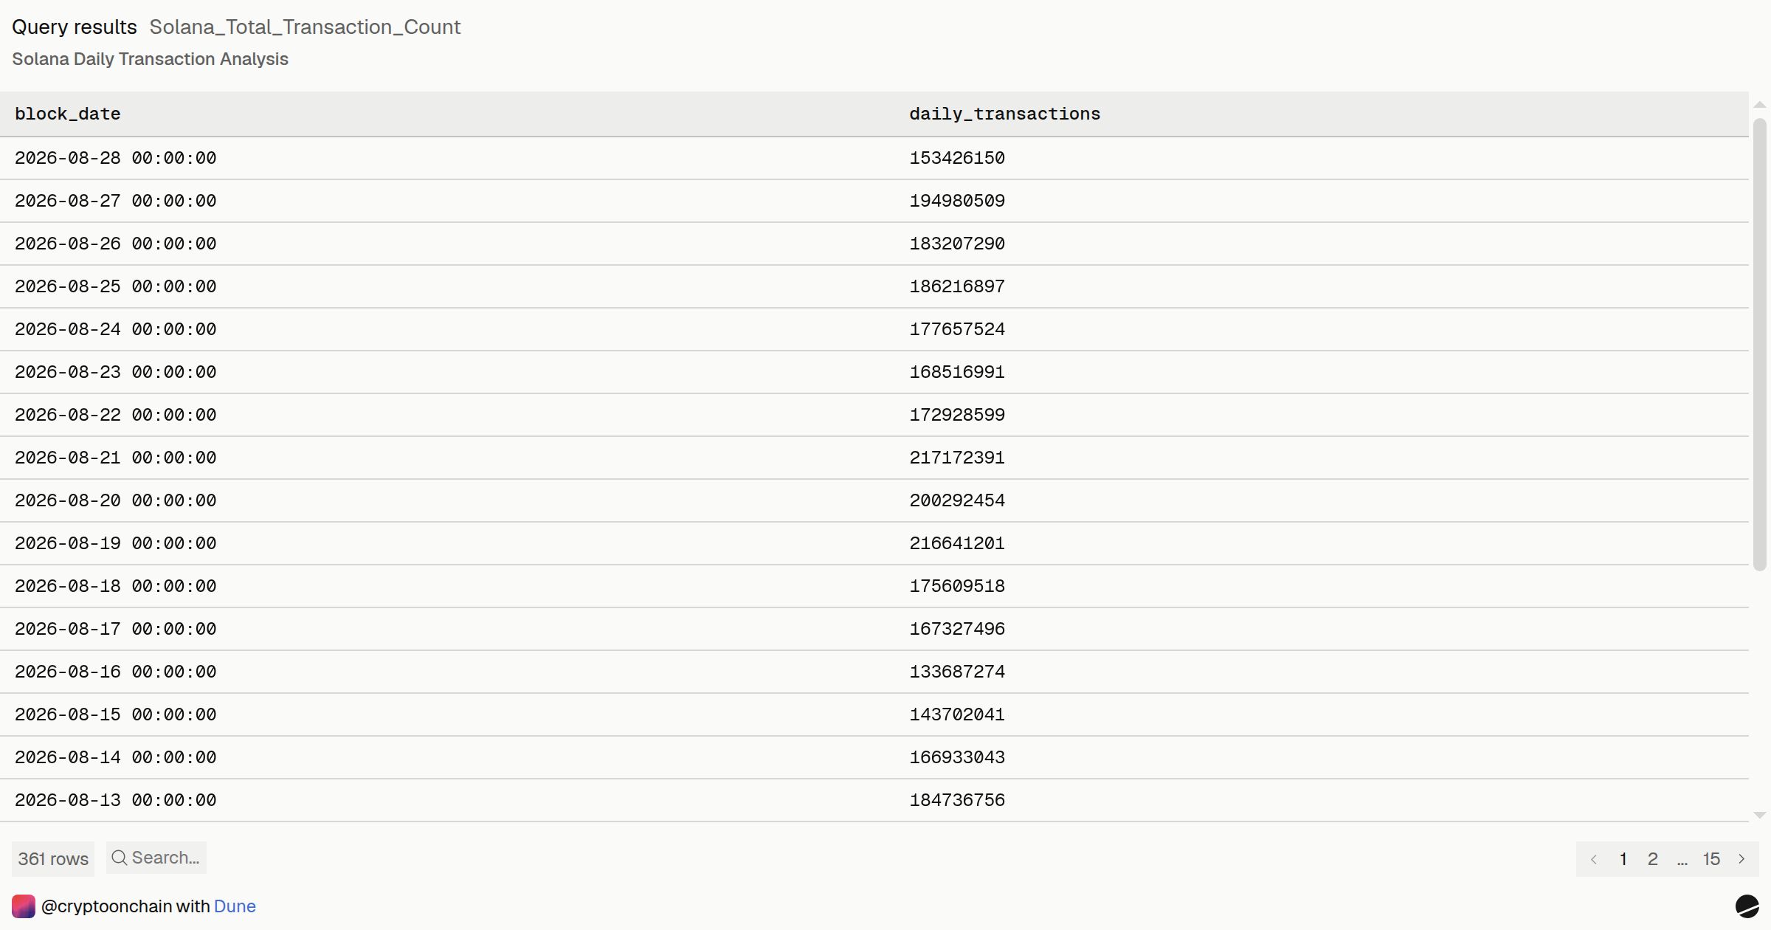Screen dimensions: 1771x930
Task: Open page 2 of results
Action: 1653,859
